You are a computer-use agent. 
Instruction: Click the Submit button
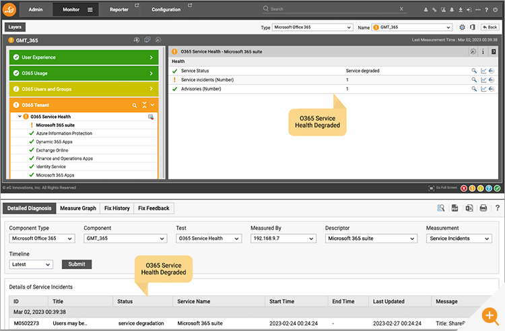pos(77,264)
